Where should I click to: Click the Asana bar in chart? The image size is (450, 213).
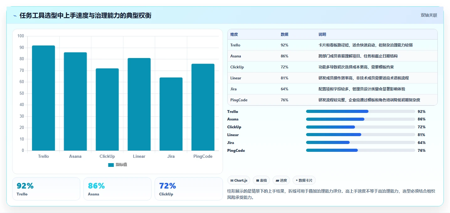pos(75,102)
